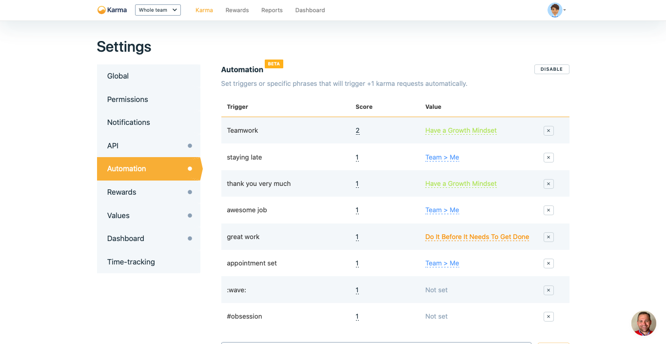Delete the #obsession trigger
The width and height of the screenshot is (666, 344).
[548, 317]
